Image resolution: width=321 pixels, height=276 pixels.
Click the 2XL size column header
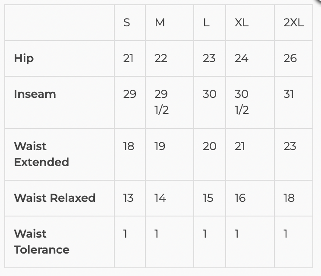(293, 23)
